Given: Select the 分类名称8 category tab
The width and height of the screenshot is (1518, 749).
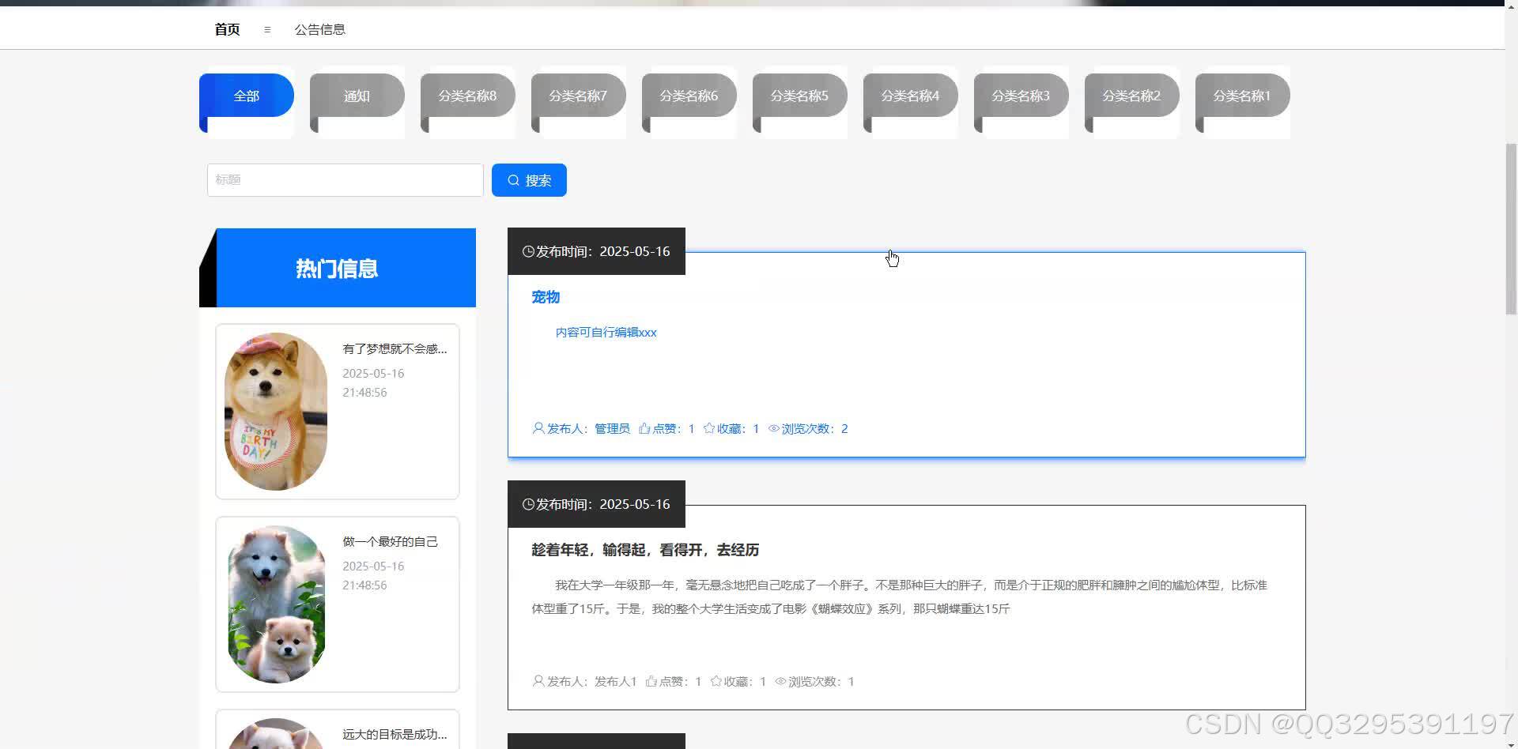Looking at the screenshot, I should [x=467, y=95].
